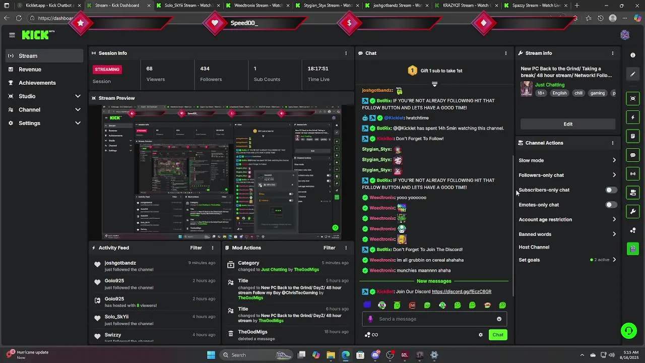The image size is (645, 363).
Task: Expand the Studio sidebar section
Action: 78,96
